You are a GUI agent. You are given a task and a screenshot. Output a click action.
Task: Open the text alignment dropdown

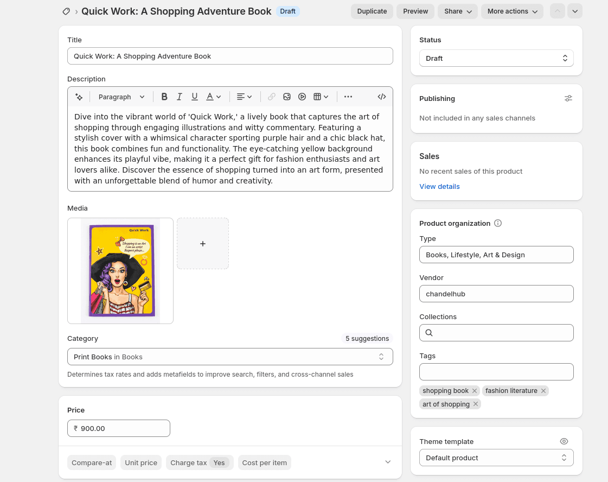pos(244,97)
